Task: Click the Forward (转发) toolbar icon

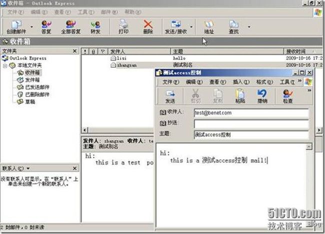Action: (x=95, y=27)
